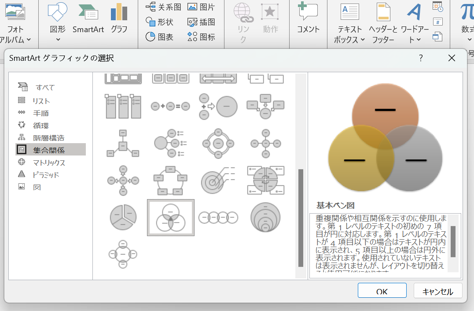474x311 pixels.
Task: Click the 形状 shape ribbon item
Action: (159, 22)
